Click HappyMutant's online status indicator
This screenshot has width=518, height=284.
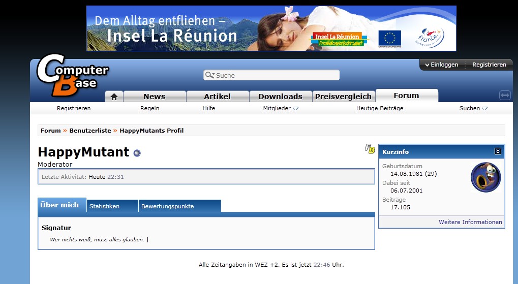coord(137,153)
